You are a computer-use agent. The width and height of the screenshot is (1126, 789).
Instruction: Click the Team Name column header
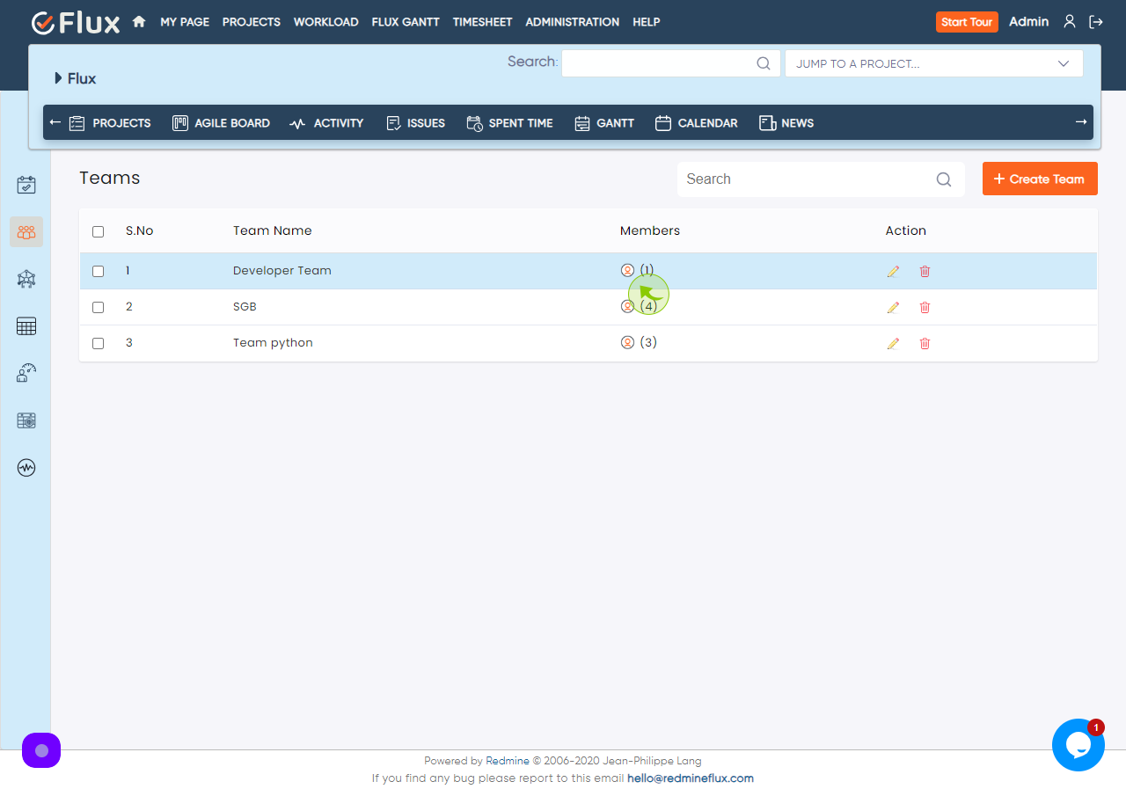273,231
